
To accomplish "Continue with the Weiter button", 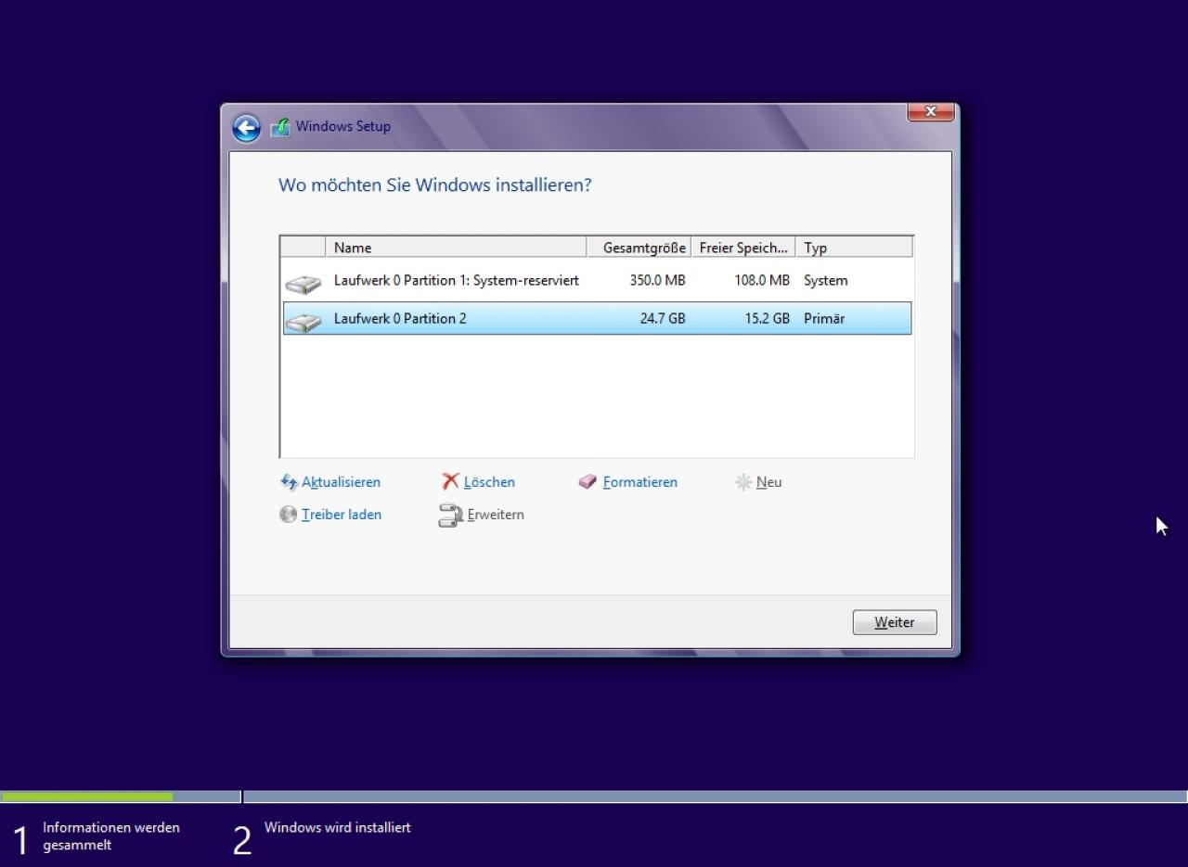I will 895,622.
